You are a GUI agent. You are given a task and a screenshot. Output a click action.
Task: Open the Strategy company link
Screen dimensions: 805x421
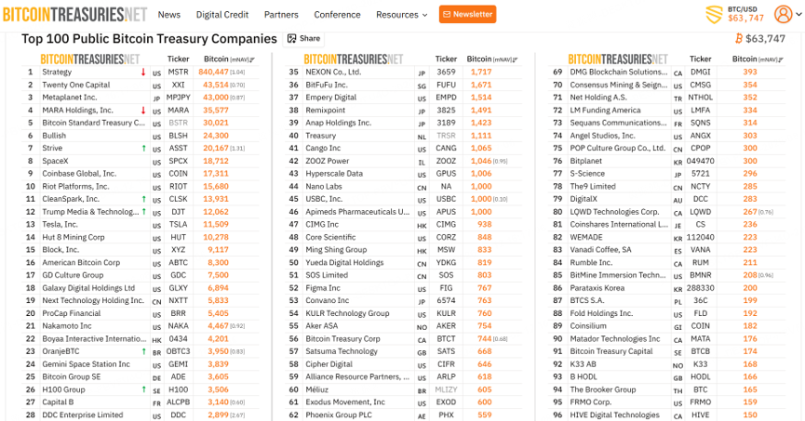(57, 72)
